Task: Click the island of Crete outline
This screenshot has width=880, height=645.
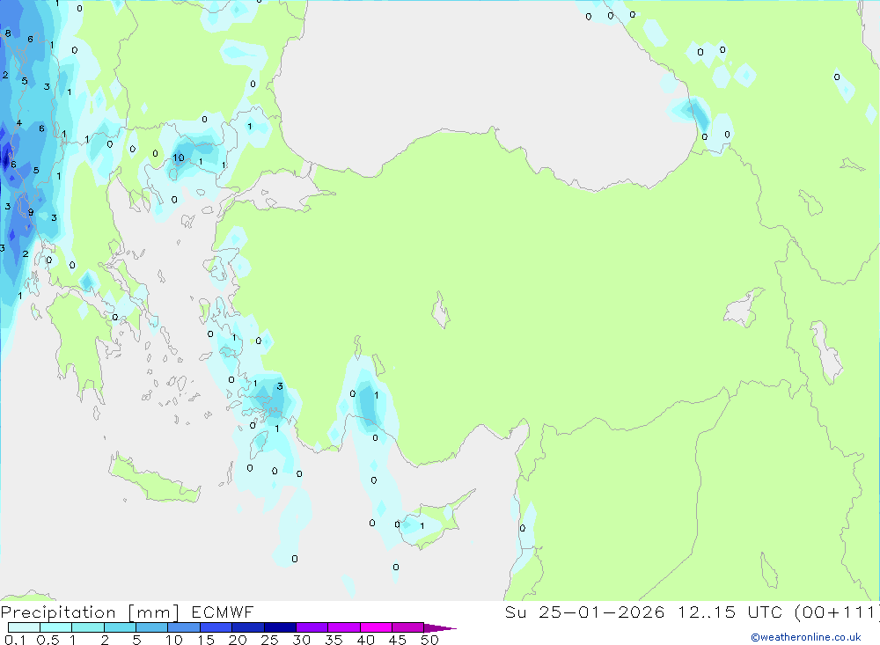Action: click(154, 480)
